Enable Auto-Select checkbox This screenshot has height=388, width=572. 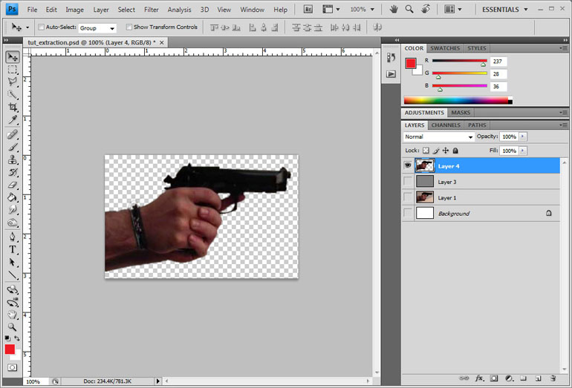click(41, 27)
